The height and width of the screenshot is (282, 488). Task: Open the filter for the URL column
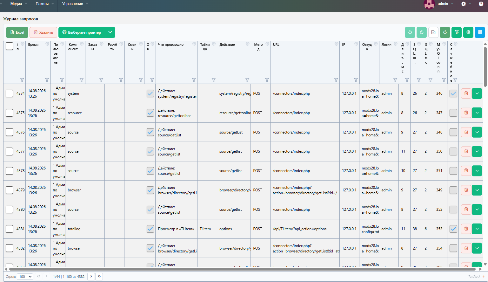click(336, 80)
